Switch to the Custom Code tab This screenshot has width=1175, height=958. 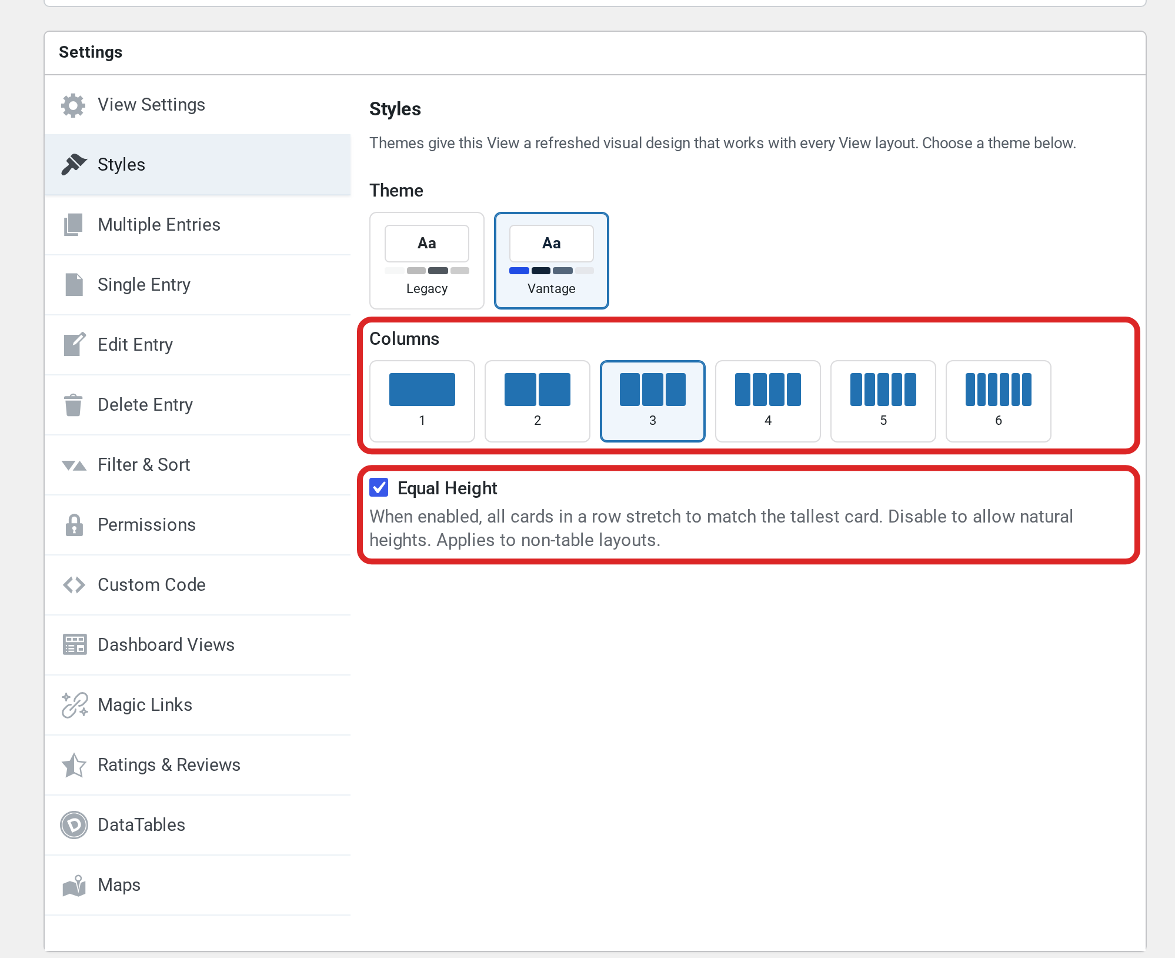[x=198, y=585]
